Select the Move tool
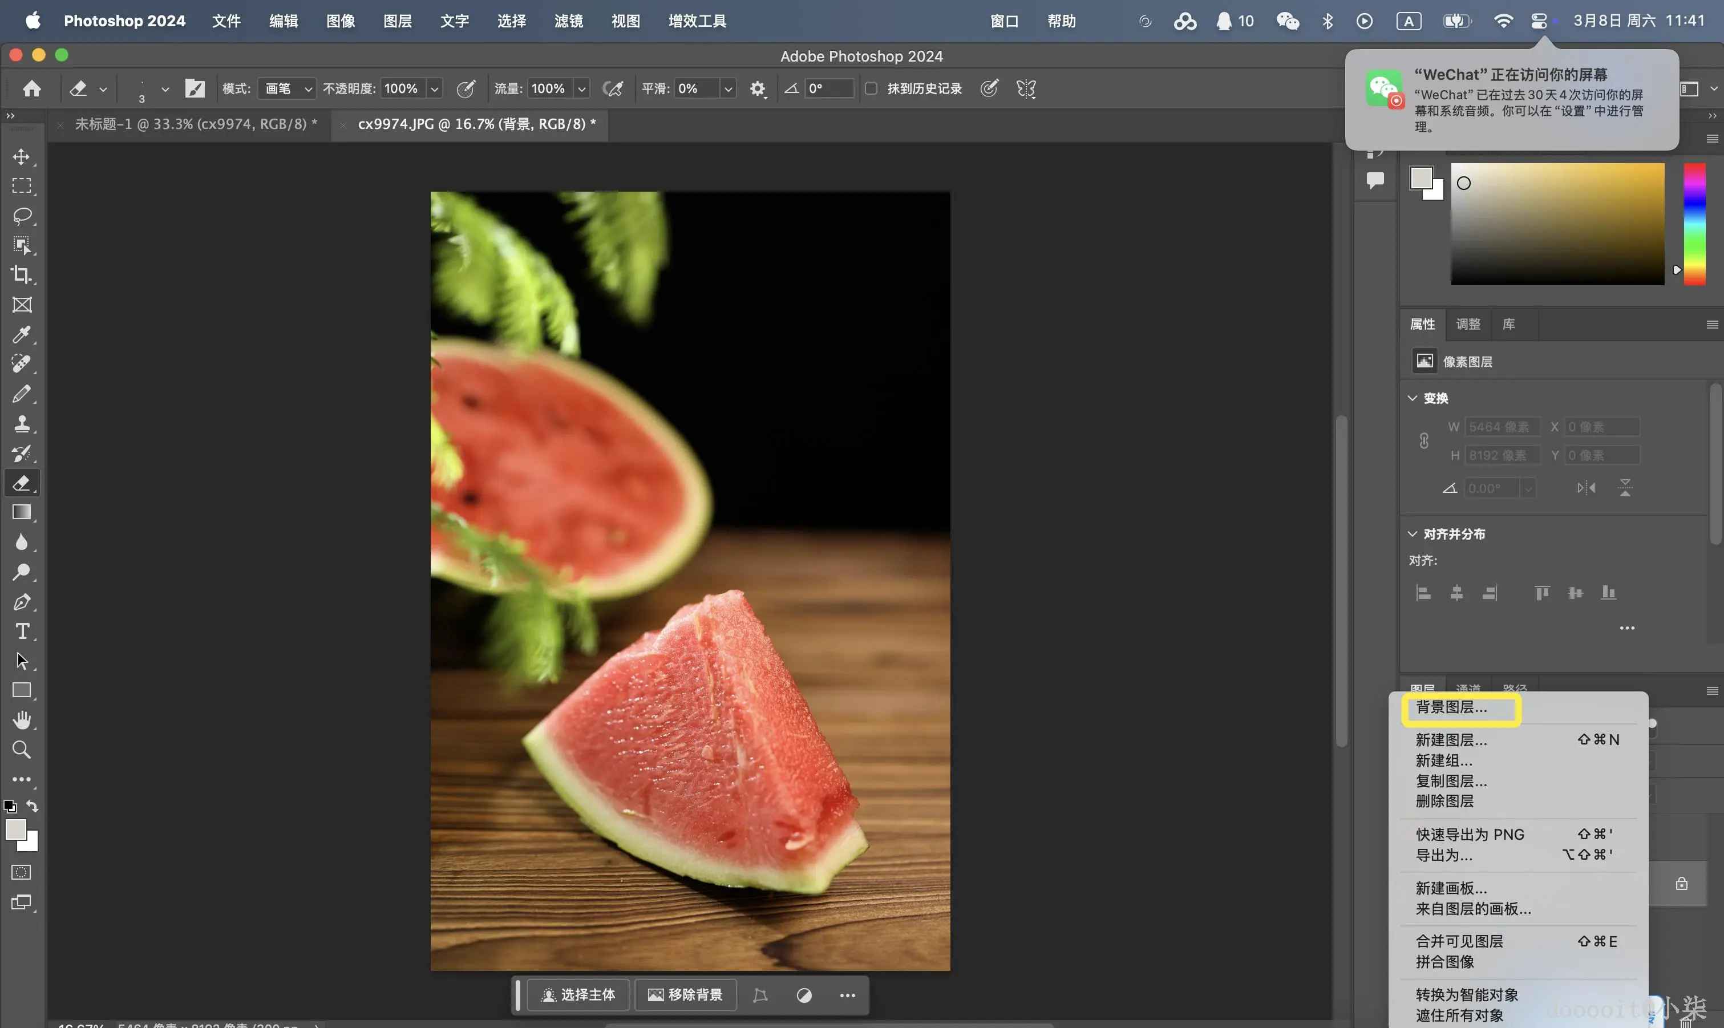 click(22, 156)
